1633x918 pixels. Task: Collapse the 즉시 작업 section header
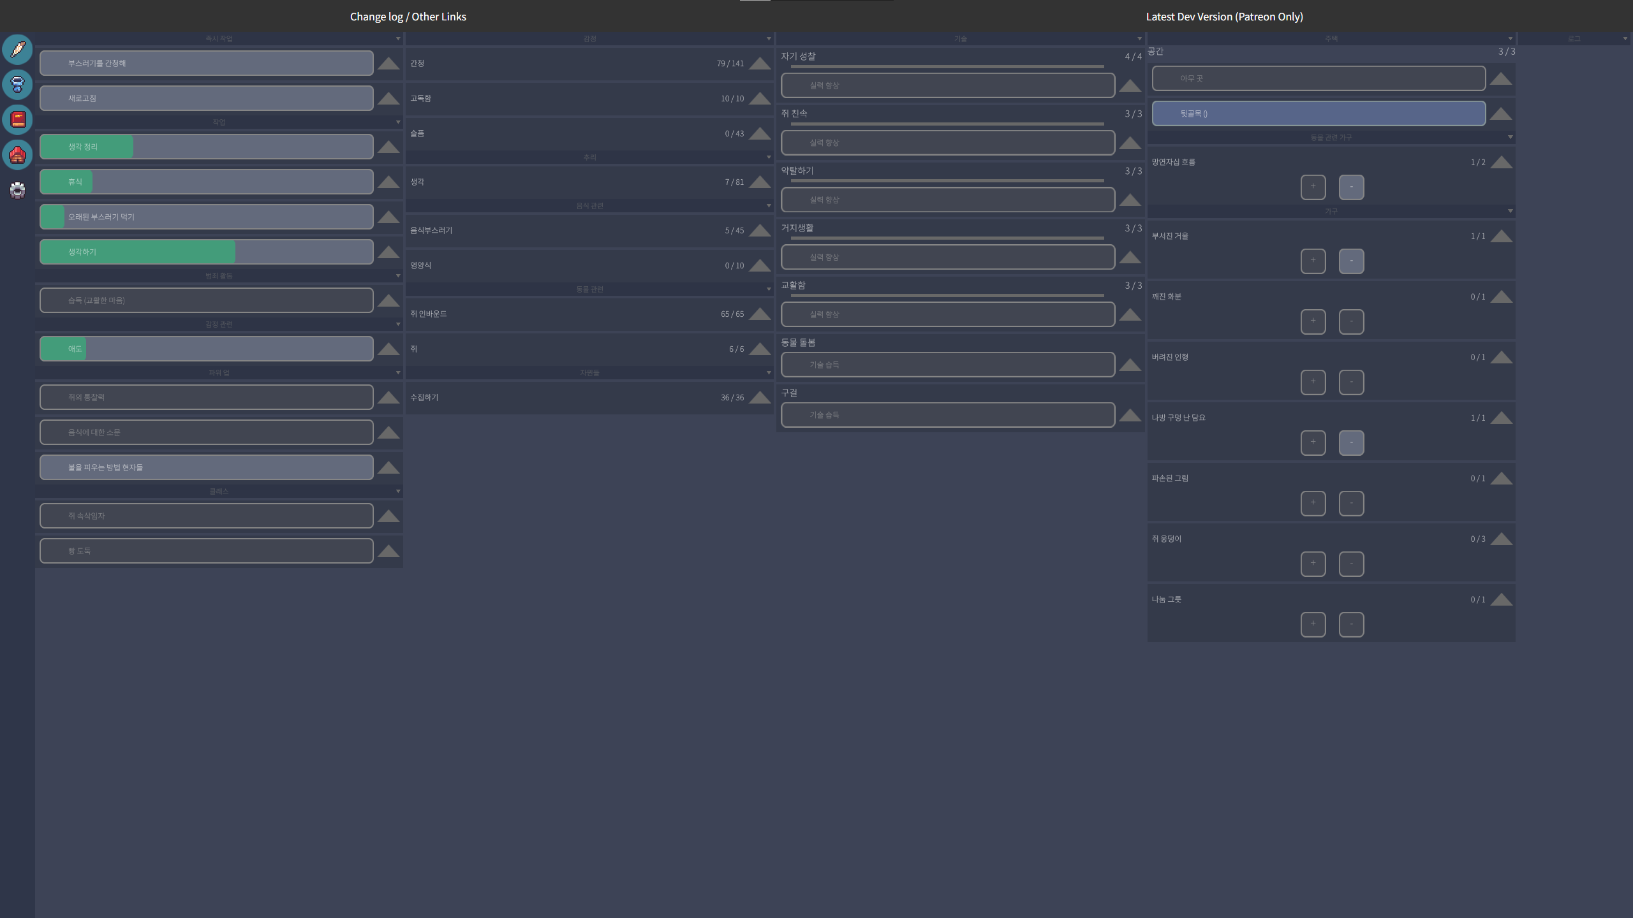coord(219,39)
